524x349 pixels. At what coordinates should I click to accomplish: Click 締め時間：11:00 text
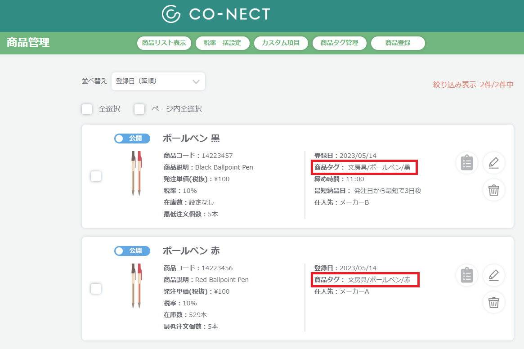point(339,179)
